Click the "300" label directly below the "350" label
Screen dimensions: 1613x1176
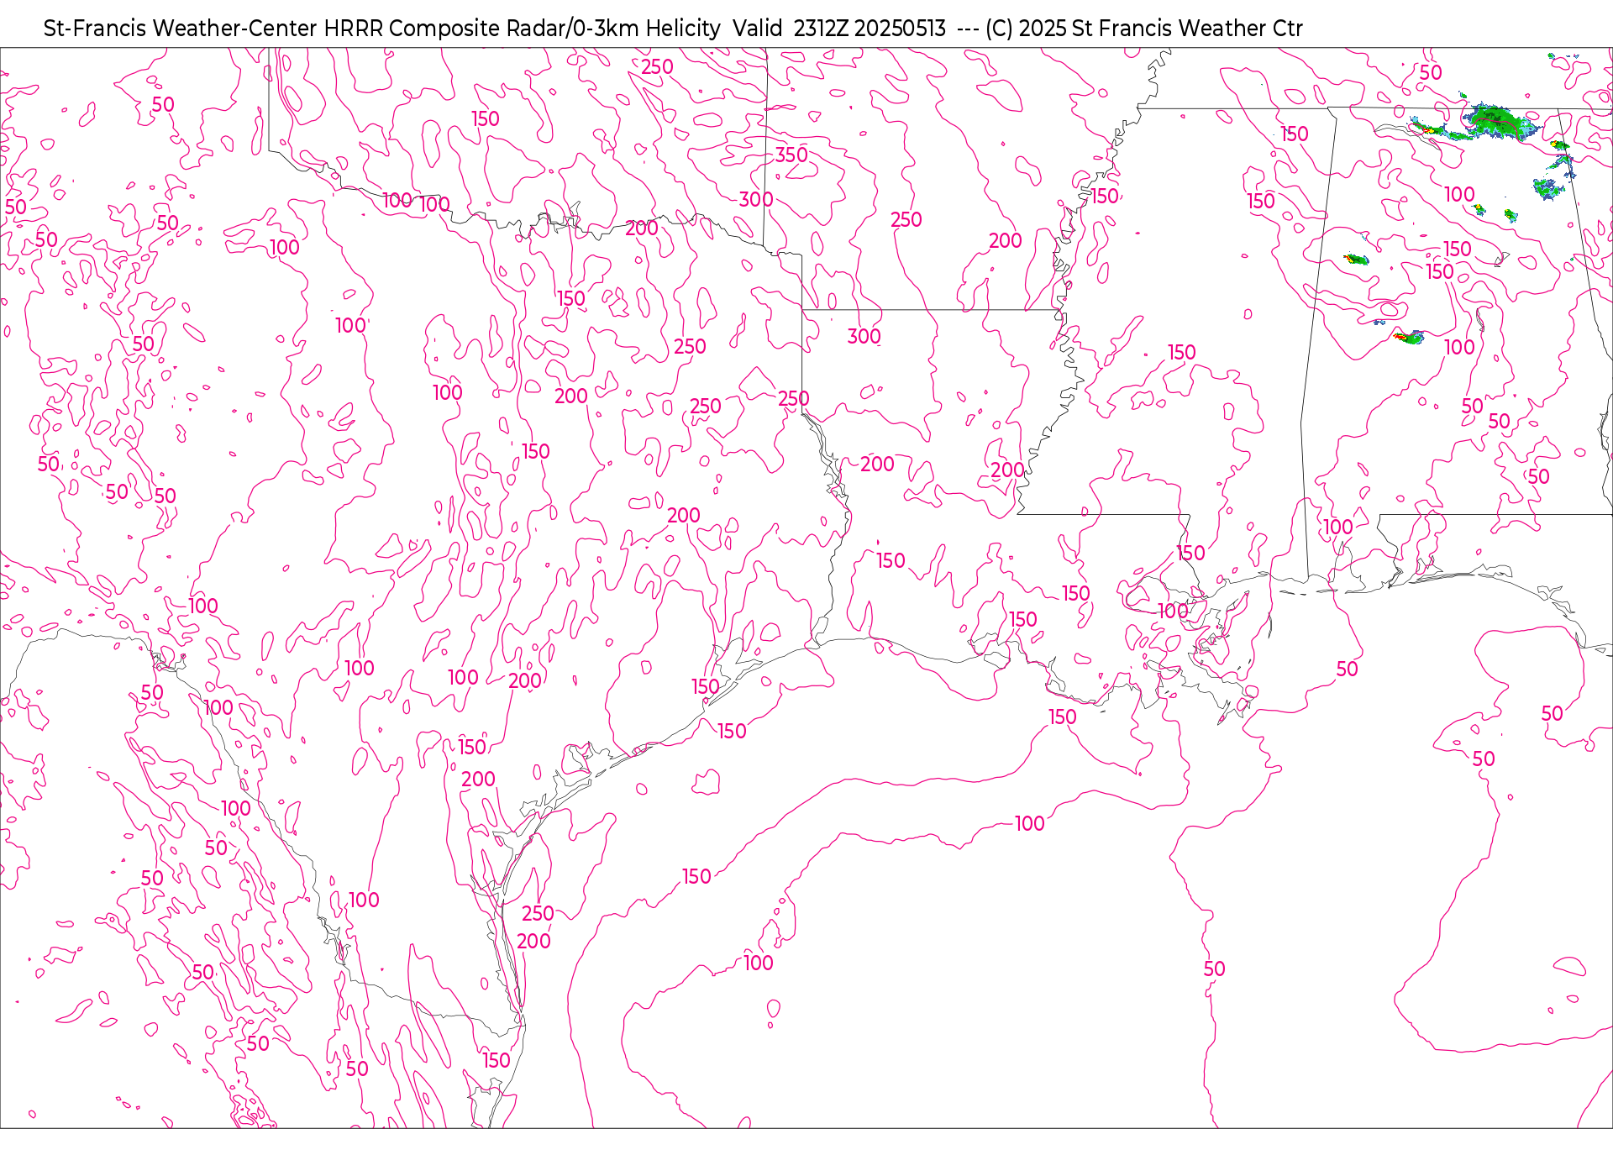pyautogui.click(x=756, y=200)
